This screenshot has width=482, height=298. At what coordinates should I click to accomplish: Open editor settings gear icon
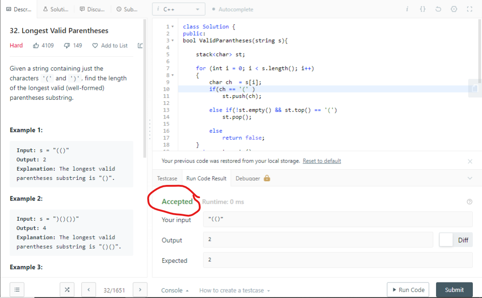tap(454, 9)
